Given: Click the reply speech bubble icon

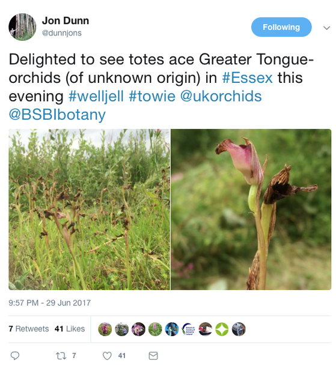Looking at the screenshot, I should (15, 355).
